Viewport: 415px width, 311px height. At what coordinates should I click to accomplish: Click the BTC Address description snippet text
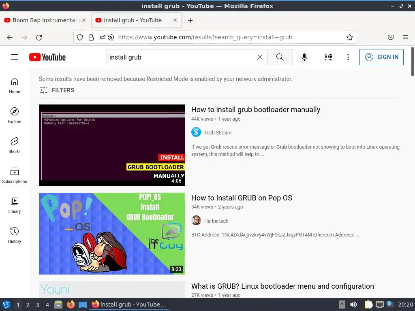(x=275, y=235)
